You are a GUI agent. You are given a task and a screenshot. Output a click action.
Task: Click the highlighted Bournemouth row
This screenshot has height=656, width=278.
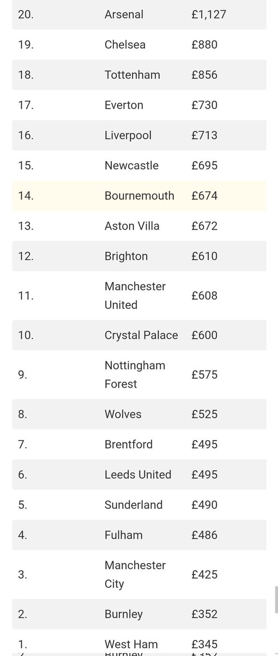click(140, 195)
